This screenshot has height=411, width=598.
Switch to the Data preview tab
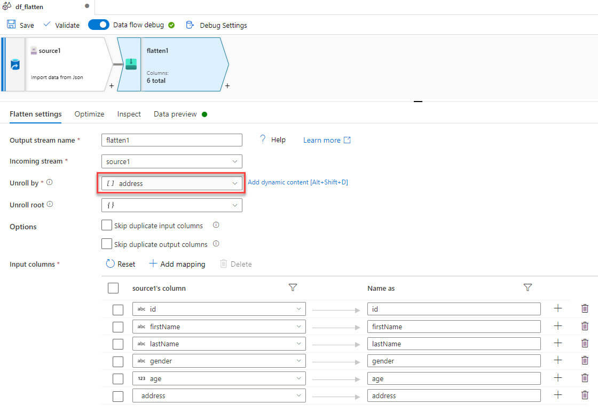pos(175,114)
